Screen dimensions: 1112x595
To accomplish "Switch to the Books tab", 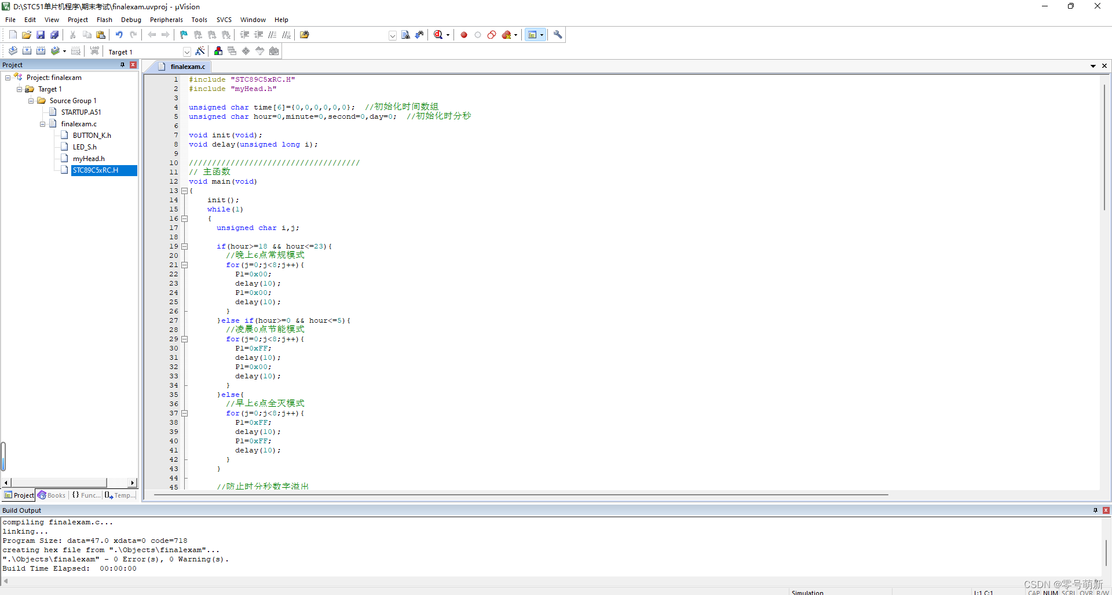I will [x=52, y=495].
